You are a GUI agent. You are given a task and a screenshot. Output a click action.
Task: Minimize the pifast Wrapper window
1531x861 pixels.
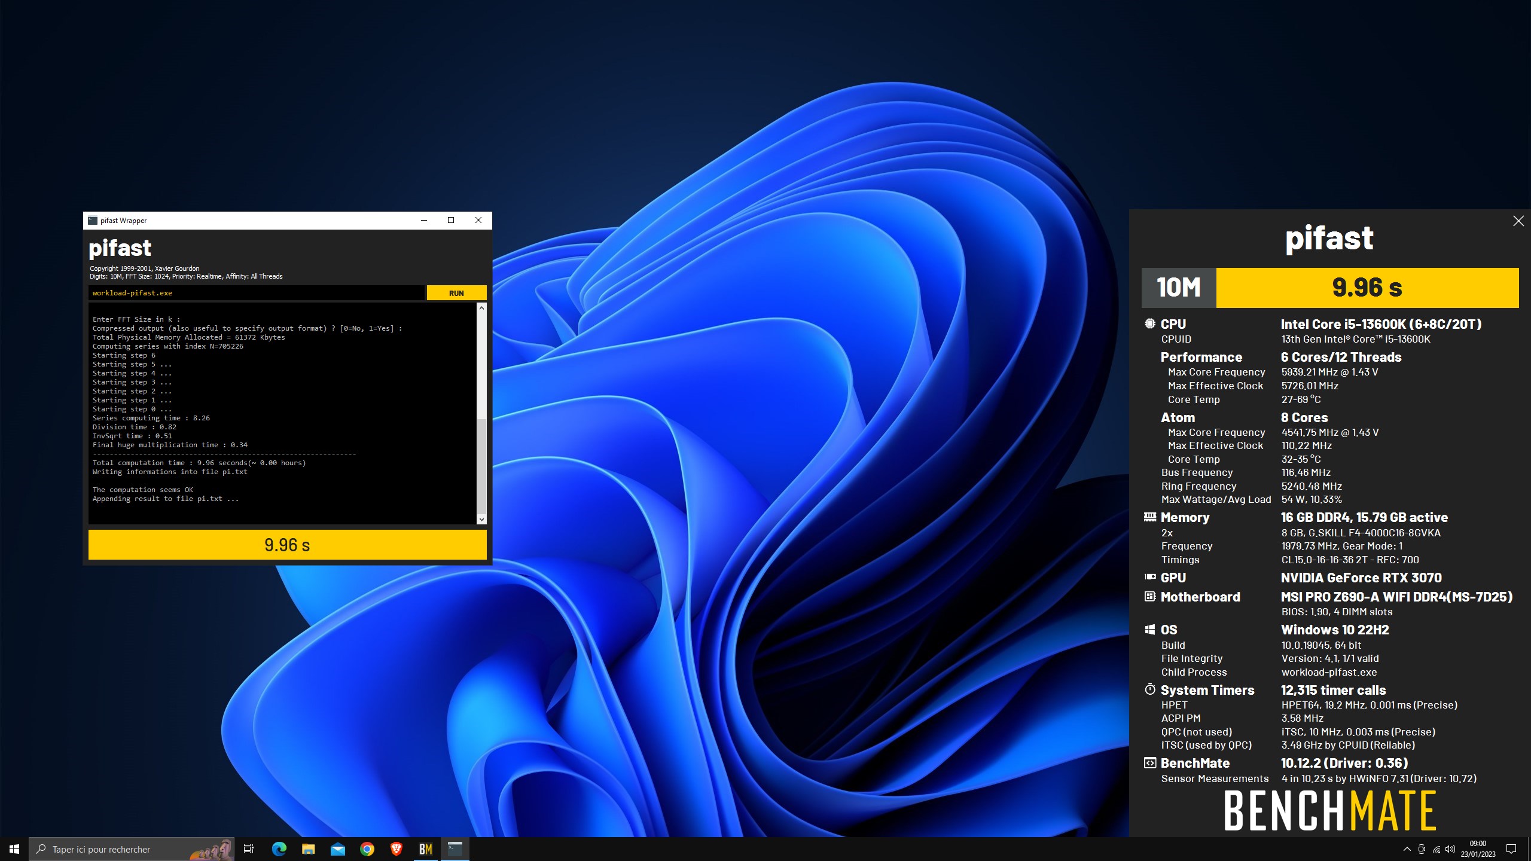point(424,220)
